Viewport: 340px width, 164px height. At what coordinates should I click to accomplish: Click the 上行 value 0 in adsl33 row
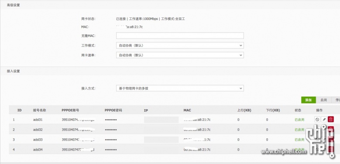tap(238, 140)
